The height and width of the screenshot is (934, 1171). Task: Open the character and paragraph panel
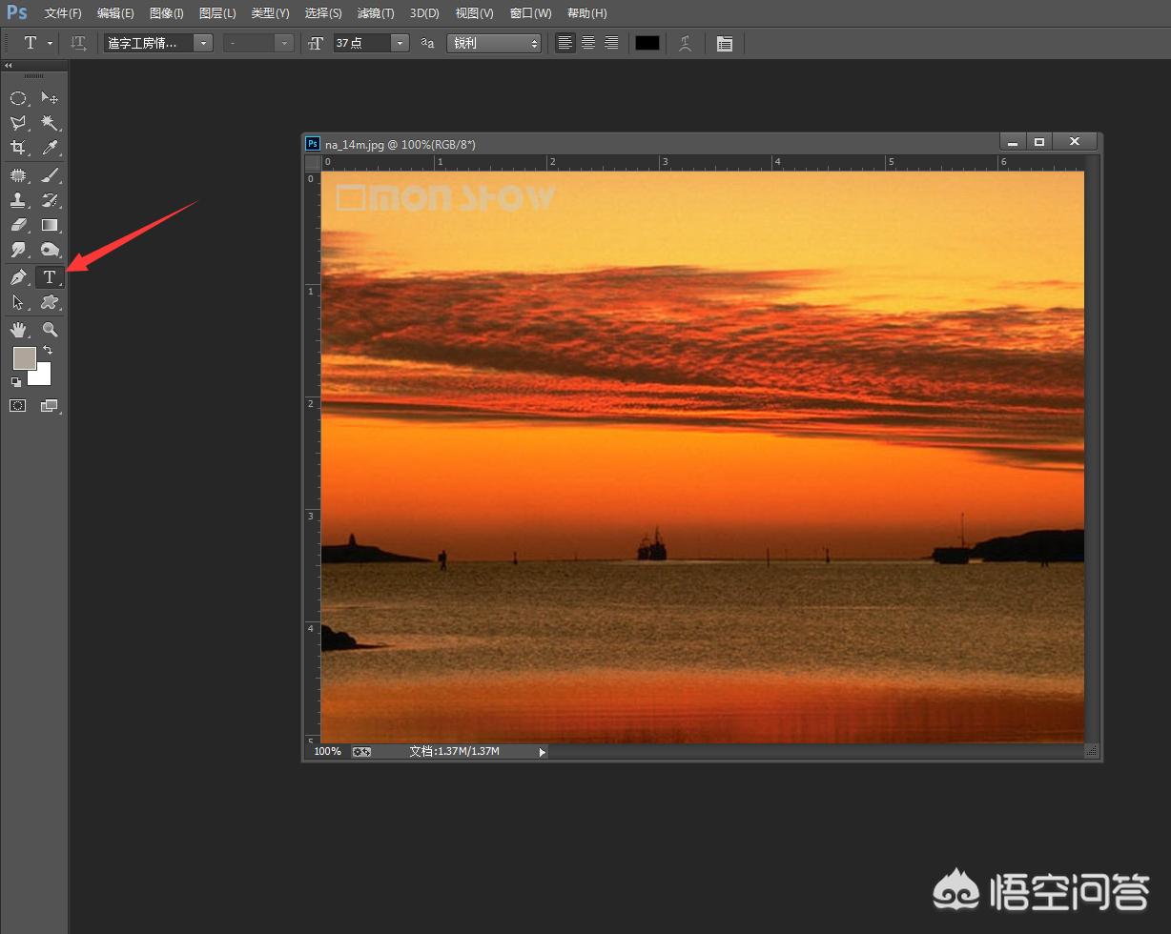(x=725, y=43)
